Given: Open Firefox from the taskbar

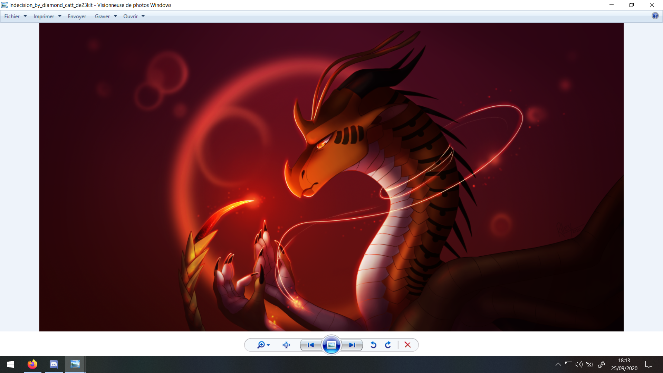Looking at the screenshot, I should tap(32, 364).
